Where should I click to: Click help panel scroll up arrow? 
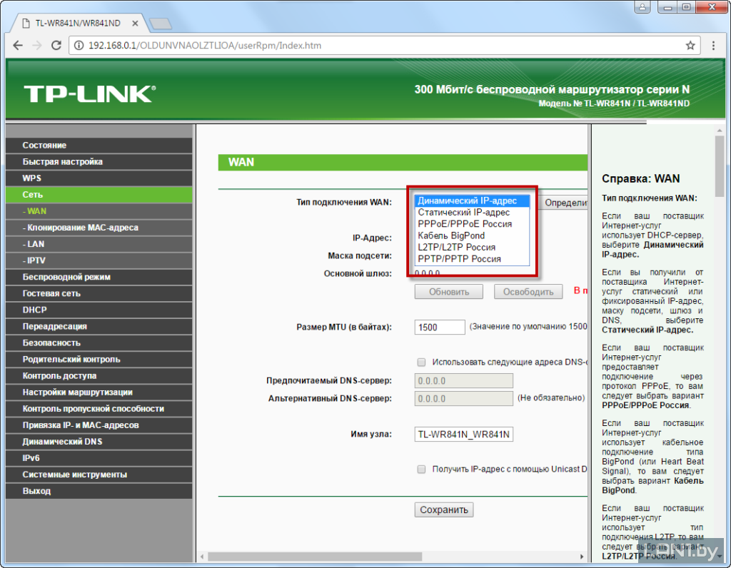720,131
